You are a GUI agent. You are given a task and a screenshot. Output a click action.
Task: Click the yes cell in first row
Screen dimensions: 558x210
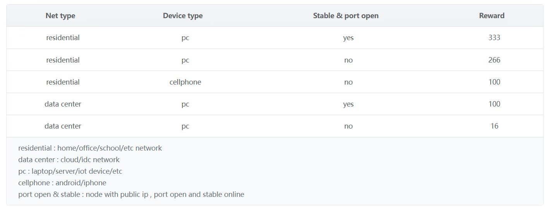pyautogui.click(x=348, y=38)
